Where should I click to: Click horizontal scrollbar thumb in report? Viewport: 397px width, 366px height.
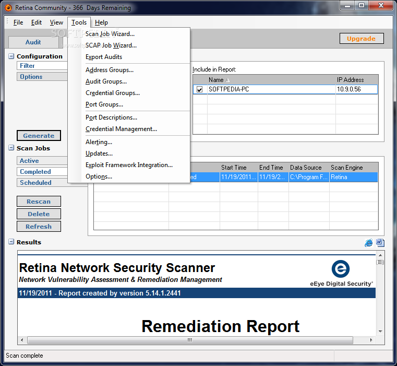(190, 340)
